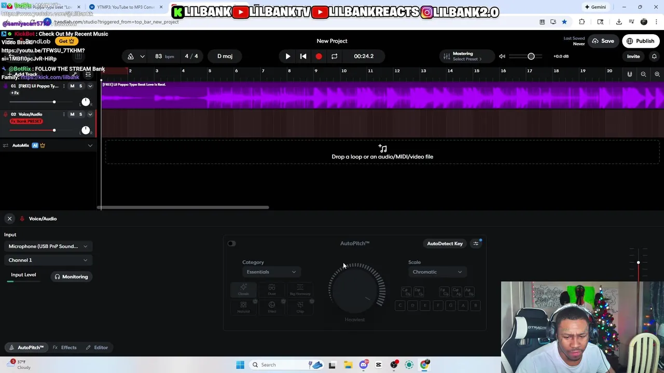This screenshot has height=373, width=664.
Task: Mute the 02 Voice/Audio track
Action: pyautogui.click(x=72, y=114)
